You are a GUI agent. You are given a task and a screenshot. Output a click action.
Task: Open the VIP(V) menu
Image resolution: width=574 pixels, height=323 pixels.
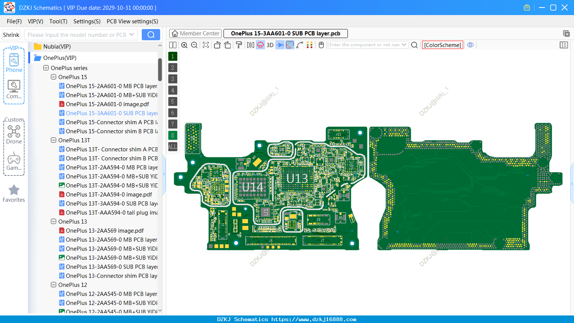[x=35, y=21]
